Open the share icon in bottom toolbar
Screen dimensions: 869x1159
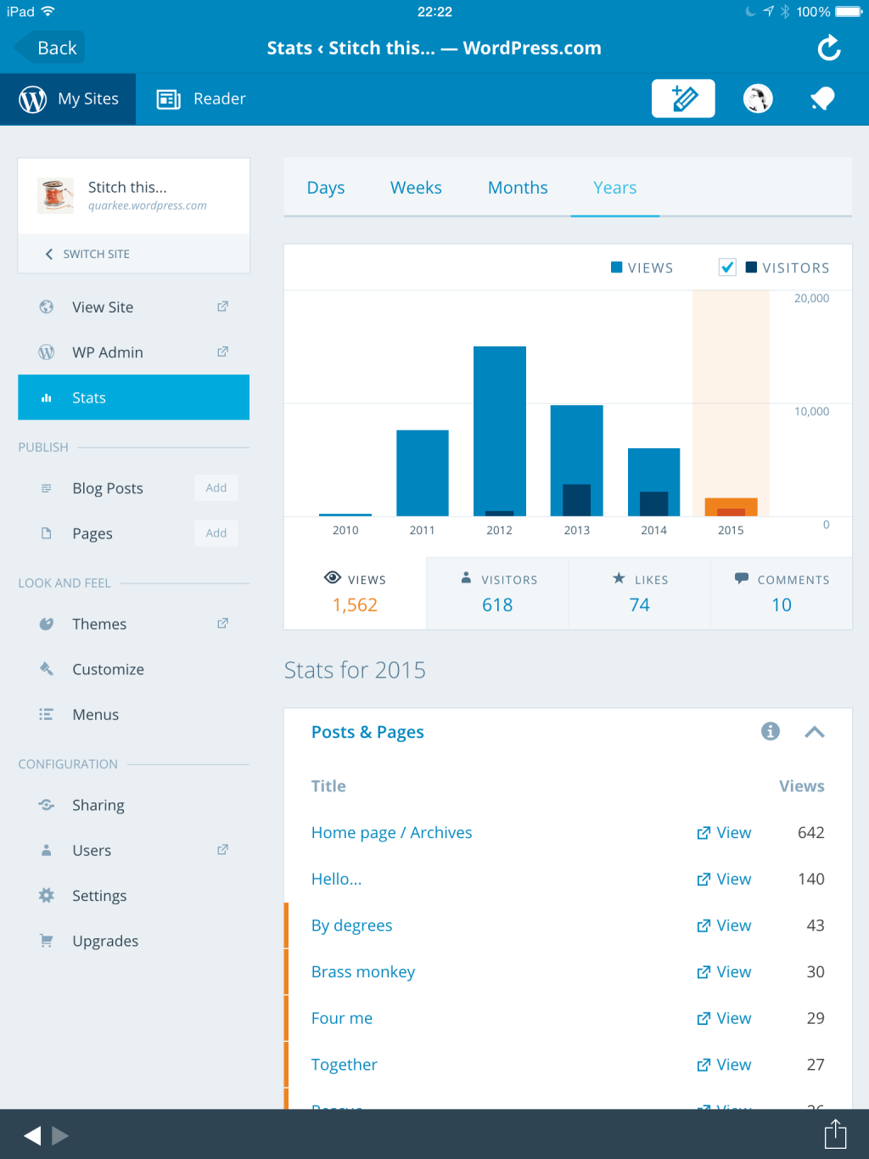(835, 1134)
